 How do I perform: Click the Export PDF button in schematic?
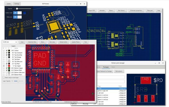tap(92, 11)
